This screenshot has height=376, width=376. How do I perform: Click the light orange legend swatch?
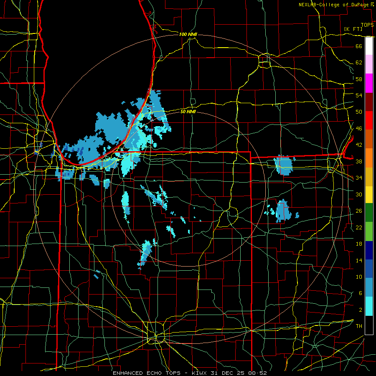[369, 158]
